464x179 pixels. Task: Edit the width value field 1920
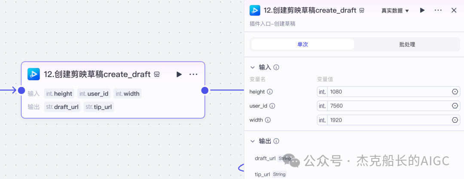tap(388, 120)
